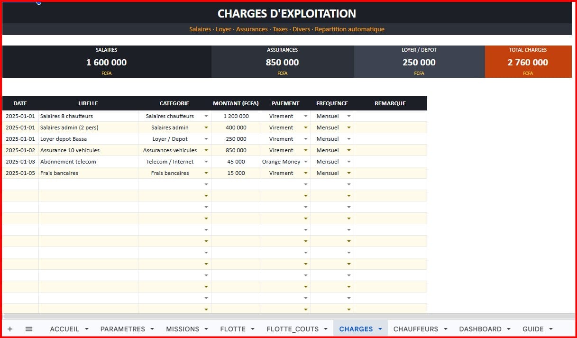Viewport: 577px width, 338px height.
Task: Open category dropdown for Loyer depot Bassa row
Action: 206,139
